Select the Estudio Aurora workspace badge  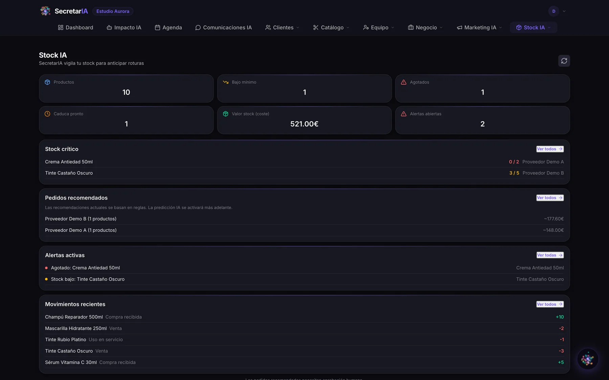[x=113, y=11]
